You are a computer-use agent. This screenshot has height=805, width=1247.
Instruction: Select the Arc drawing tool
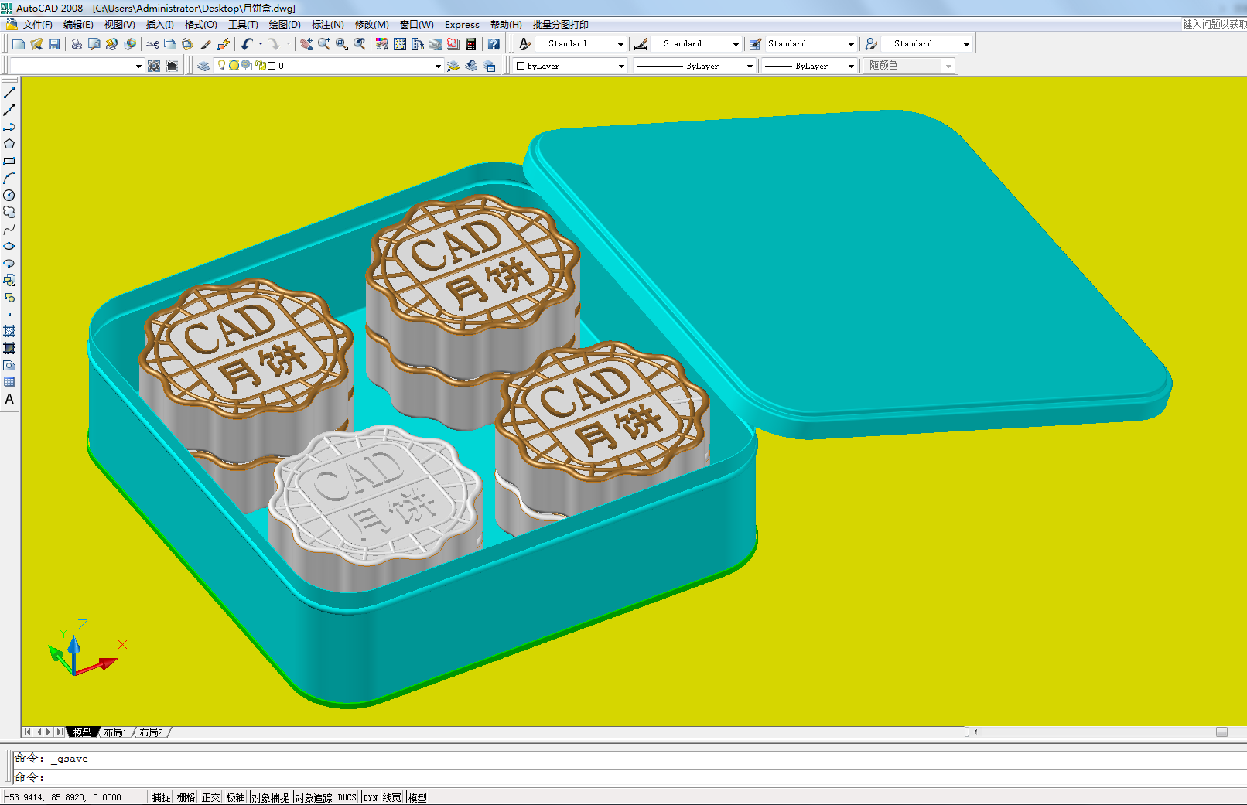click(9, 178)
